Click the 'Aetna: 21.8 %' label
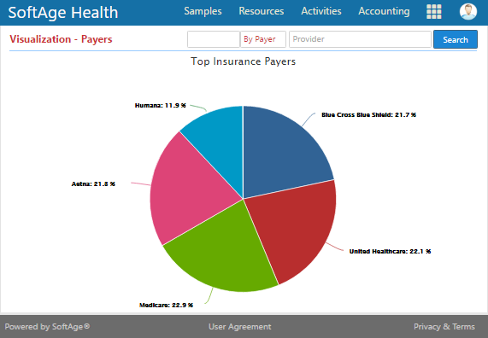This screenshot has width=488, height=338. point(93,184)
